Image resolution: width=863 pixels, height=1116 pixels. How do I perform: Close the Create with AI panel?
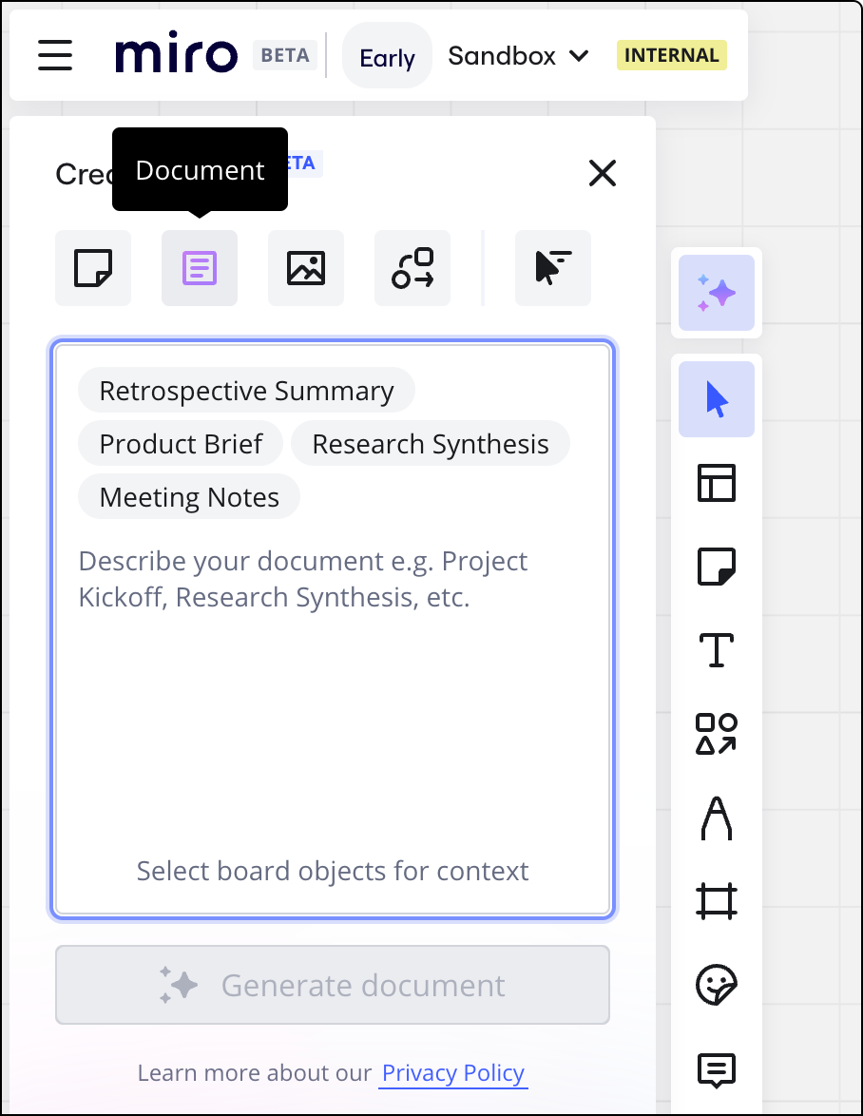[603, 173]
